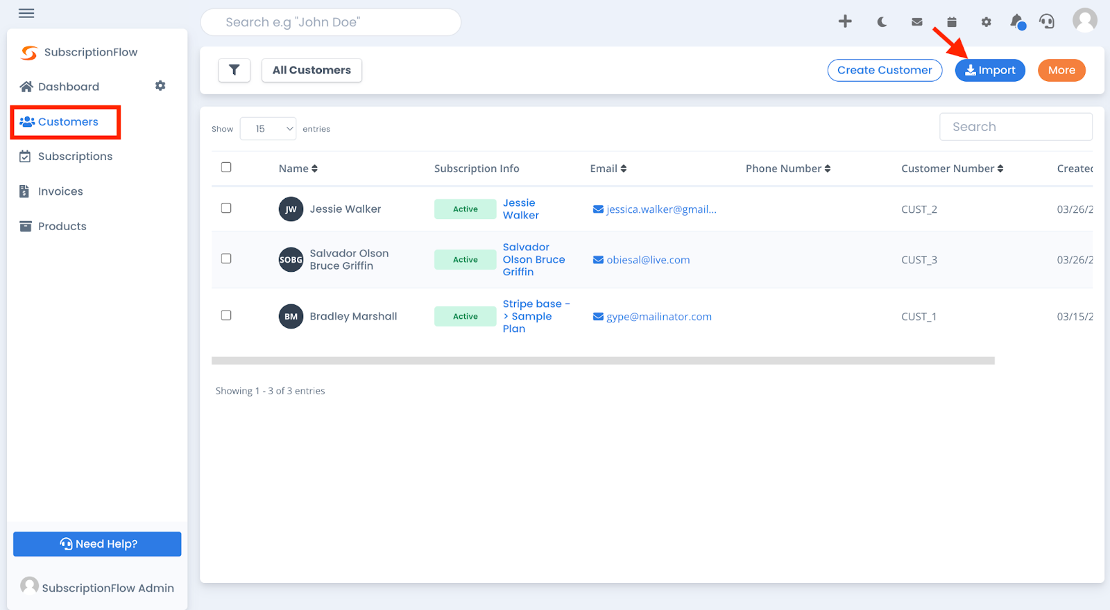Click Active badge in Jessie Walker row
This screenshot has height=610, width=1110.
(466, 209)
